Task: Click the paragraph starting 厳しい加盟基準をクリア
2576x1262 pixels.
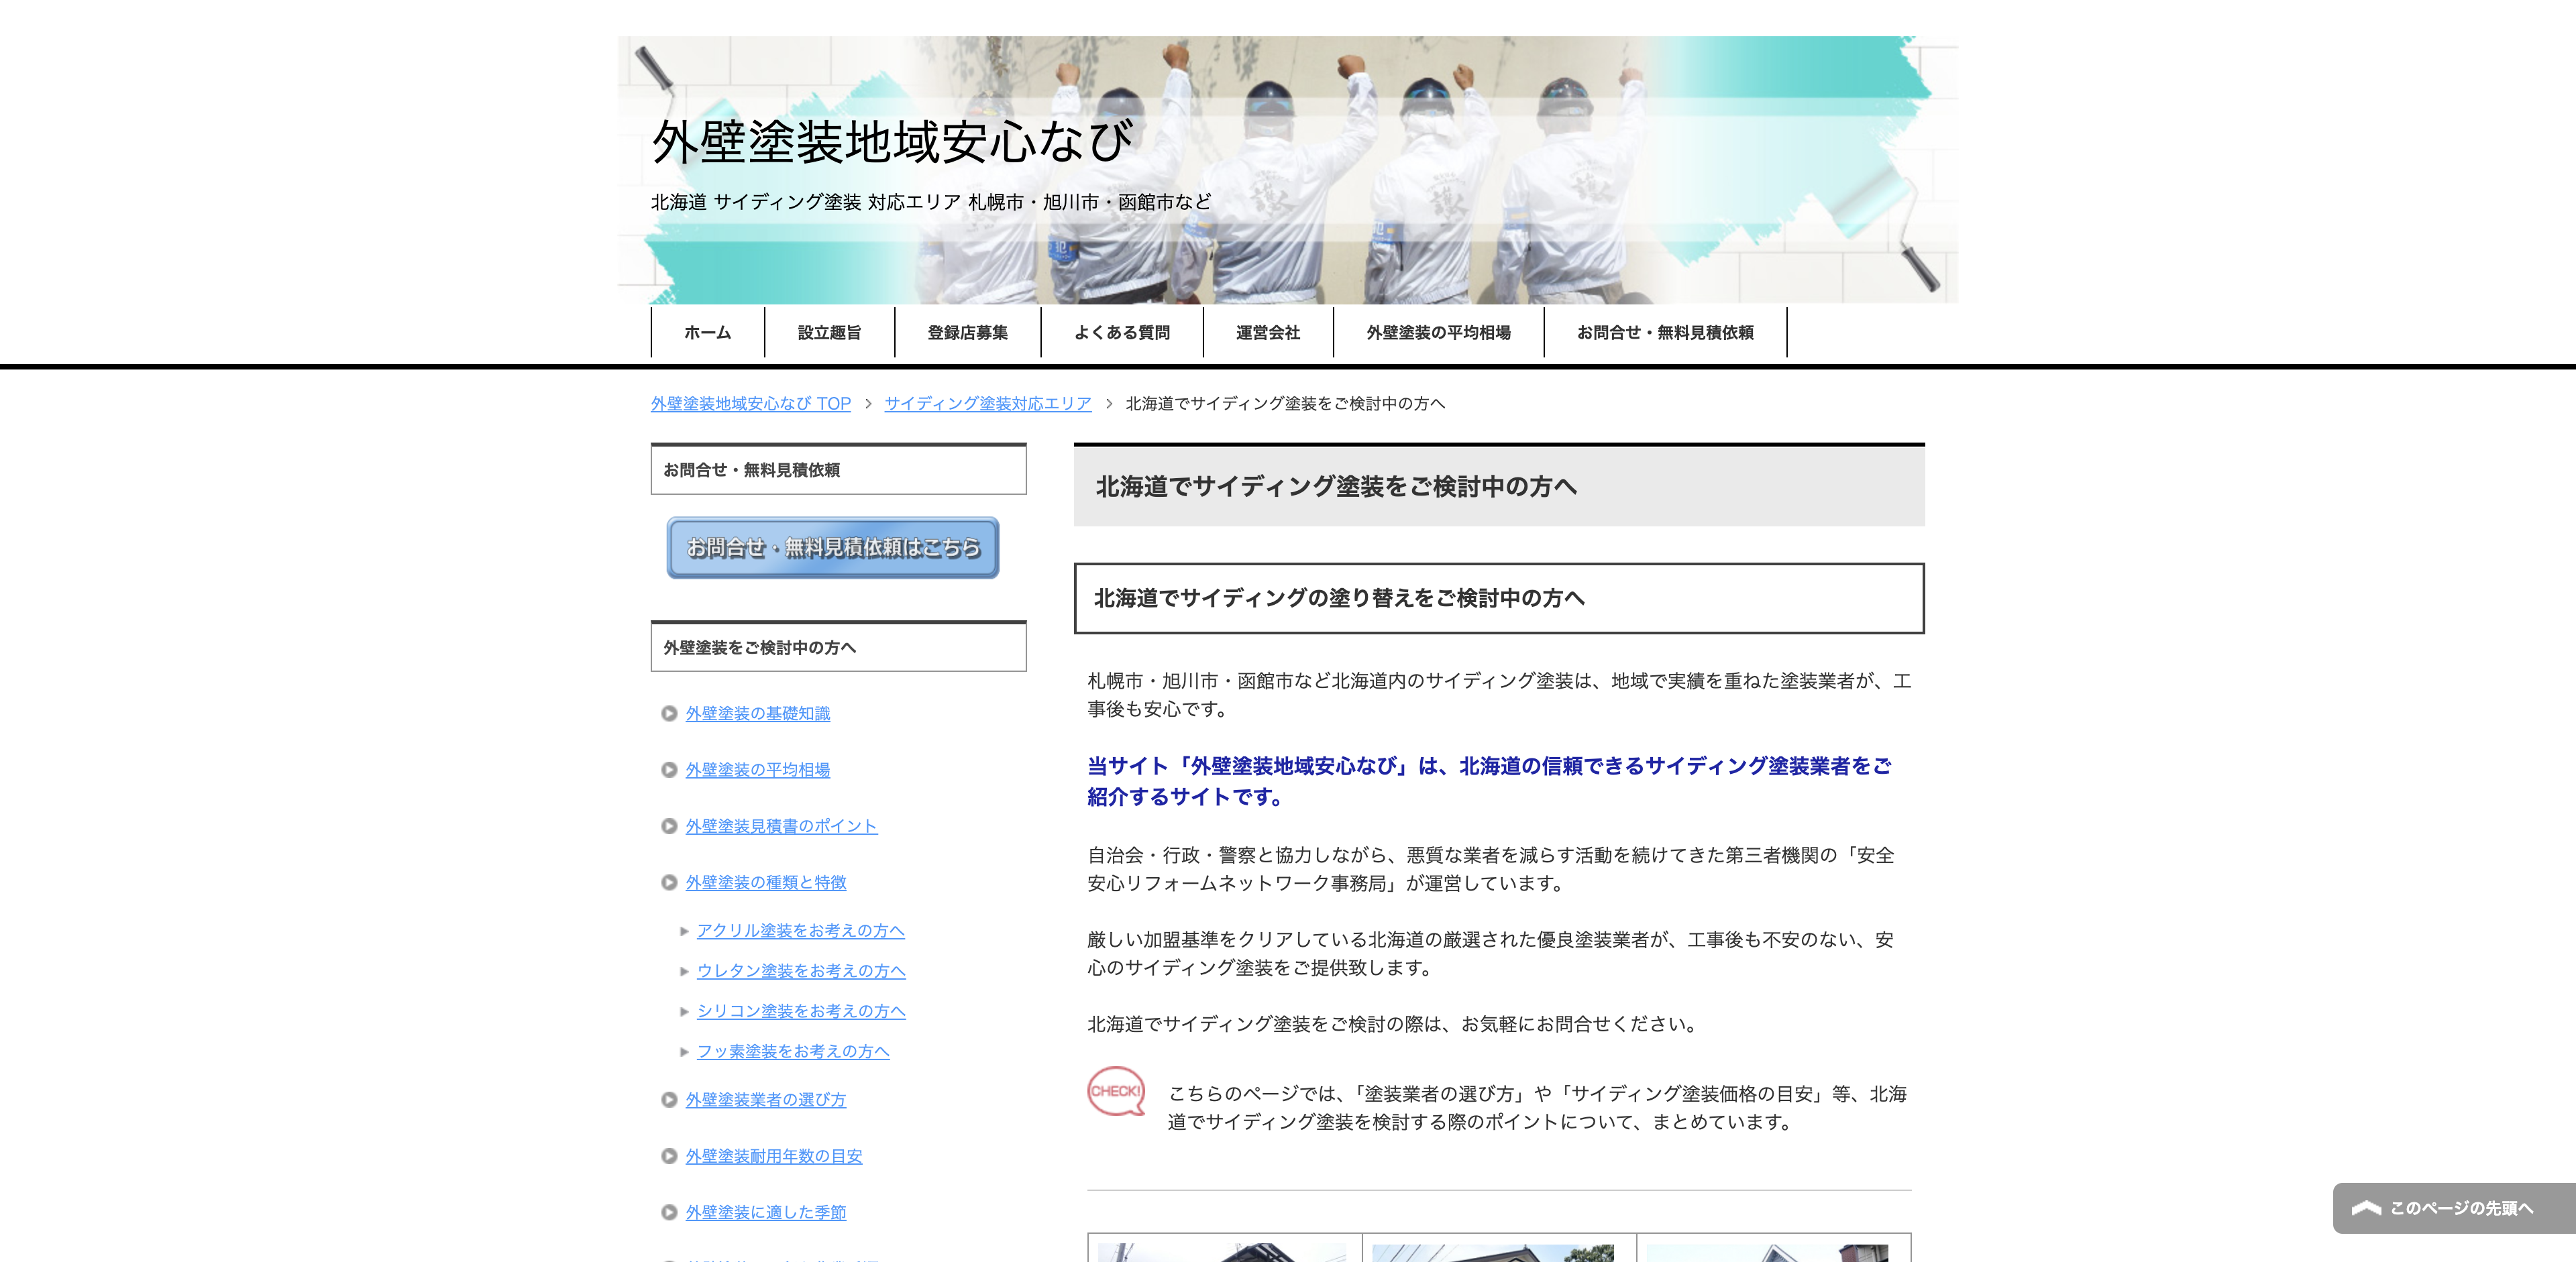Action: pos(1491,954)
